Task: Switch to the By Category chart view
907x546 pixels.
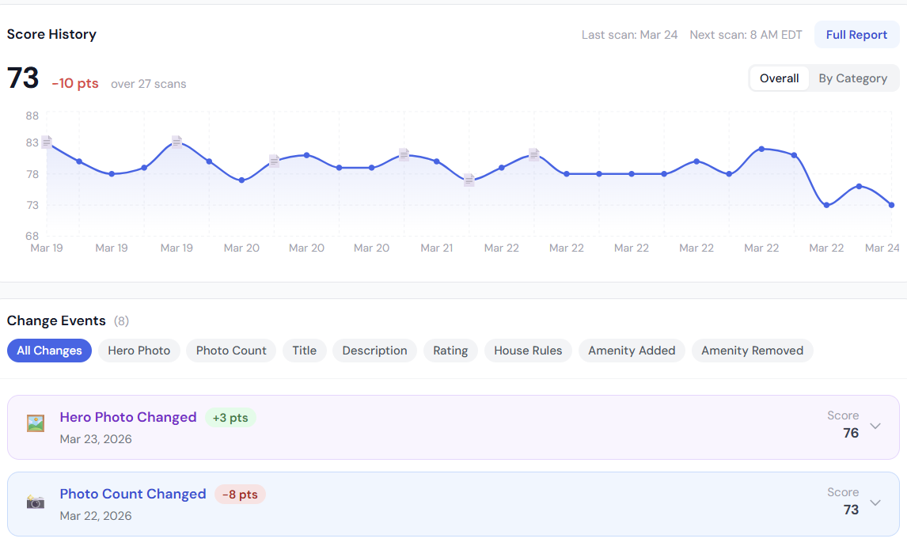Action: coord(853,78)
